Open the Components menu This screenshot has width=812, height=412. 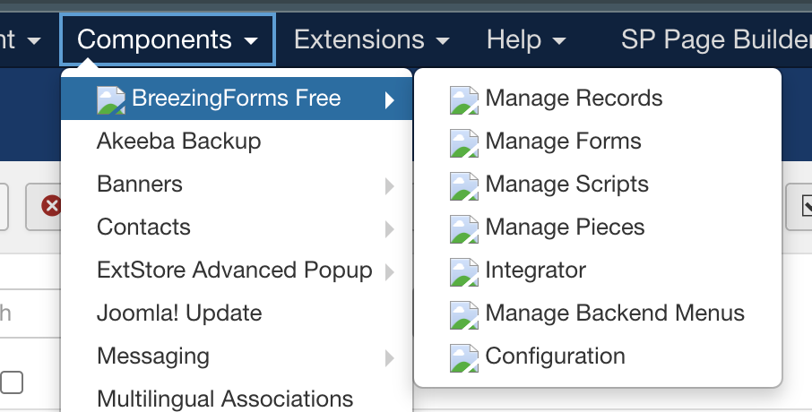168,39
